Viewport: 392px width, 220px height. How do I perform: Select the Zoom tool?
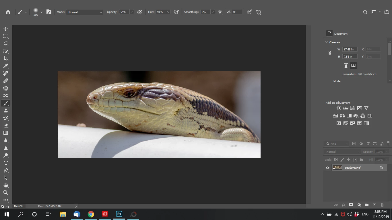[x=6, y=192]
